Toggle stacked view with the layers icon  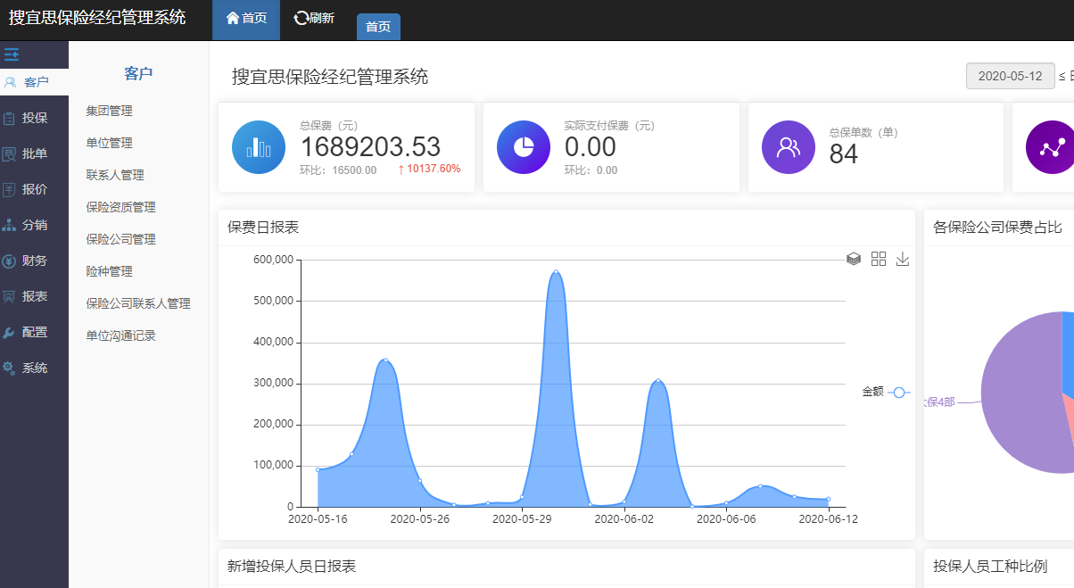point(854,259)
